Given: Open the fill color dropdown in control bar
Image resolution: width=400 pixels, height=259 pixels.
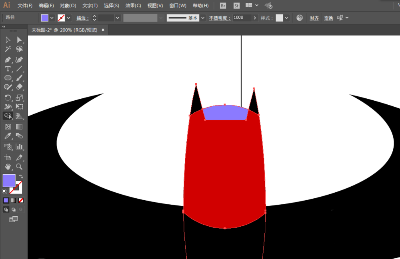Looking at the screenshot, I should click(52, 18).
